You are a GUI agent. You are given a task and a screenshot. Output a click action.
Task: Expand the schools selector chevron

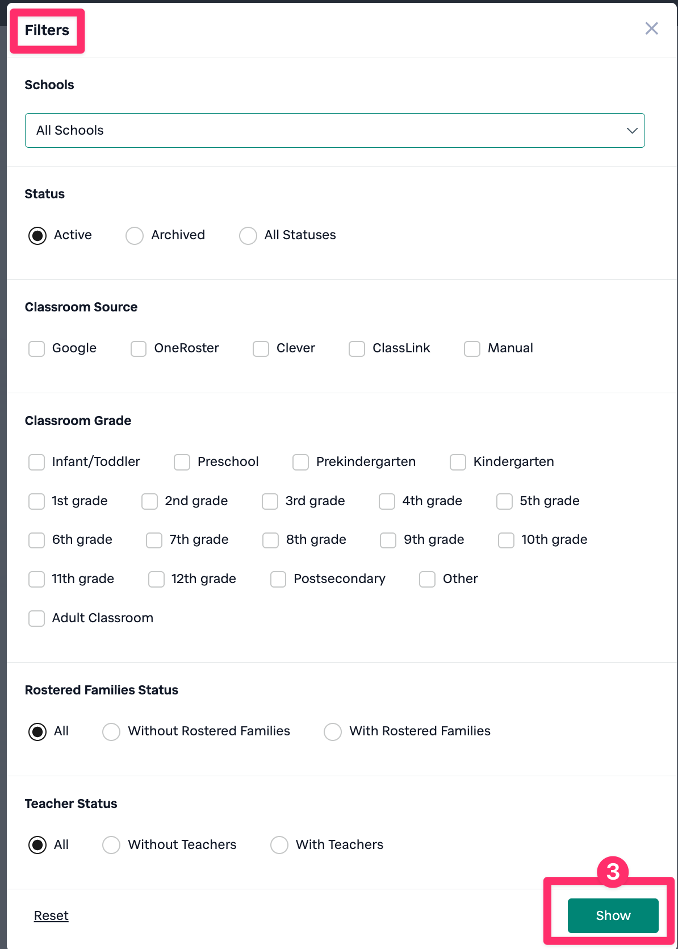point(631,130)
